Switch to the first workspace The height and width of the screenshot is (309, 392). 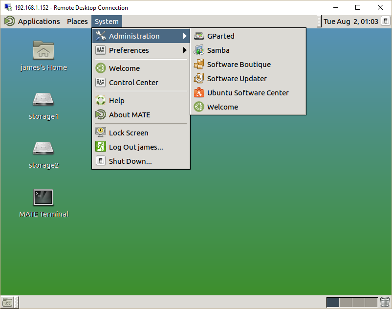[x=333, y=303]
